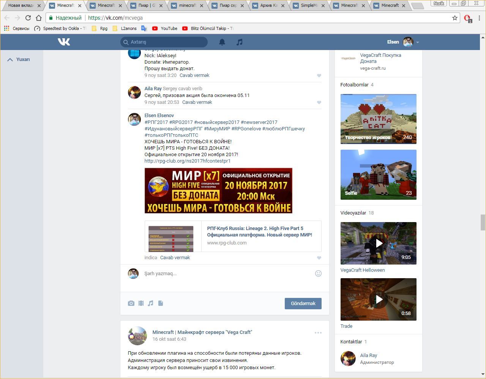This screenshot has height=379, width=486.
Task: Open the emoji picker in comment box
Action: click(318, 273)
